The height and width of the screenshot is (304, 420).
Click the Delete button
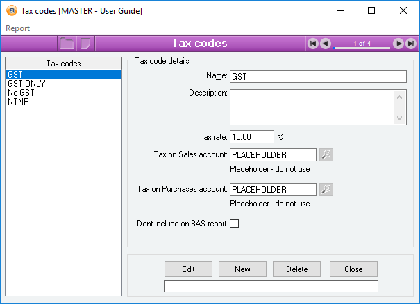click(296, 269)
